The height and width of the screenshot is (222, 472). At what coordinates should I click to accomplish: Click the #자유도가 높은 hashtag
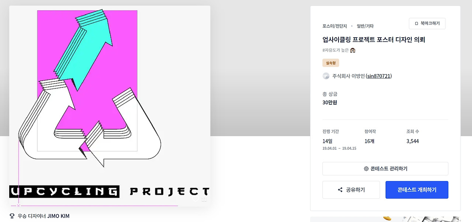pos(336,50)
